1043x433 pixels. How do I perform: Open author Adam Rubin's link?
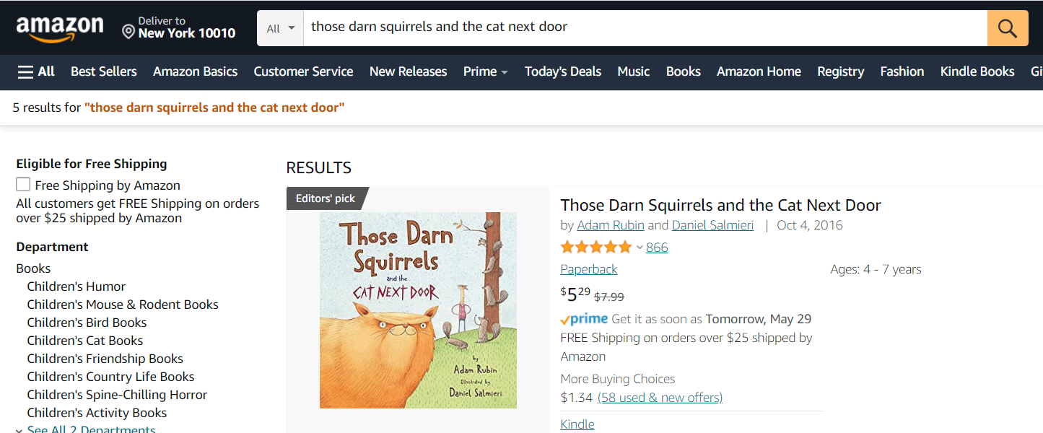pyautogui.click(x=611, y=225)
